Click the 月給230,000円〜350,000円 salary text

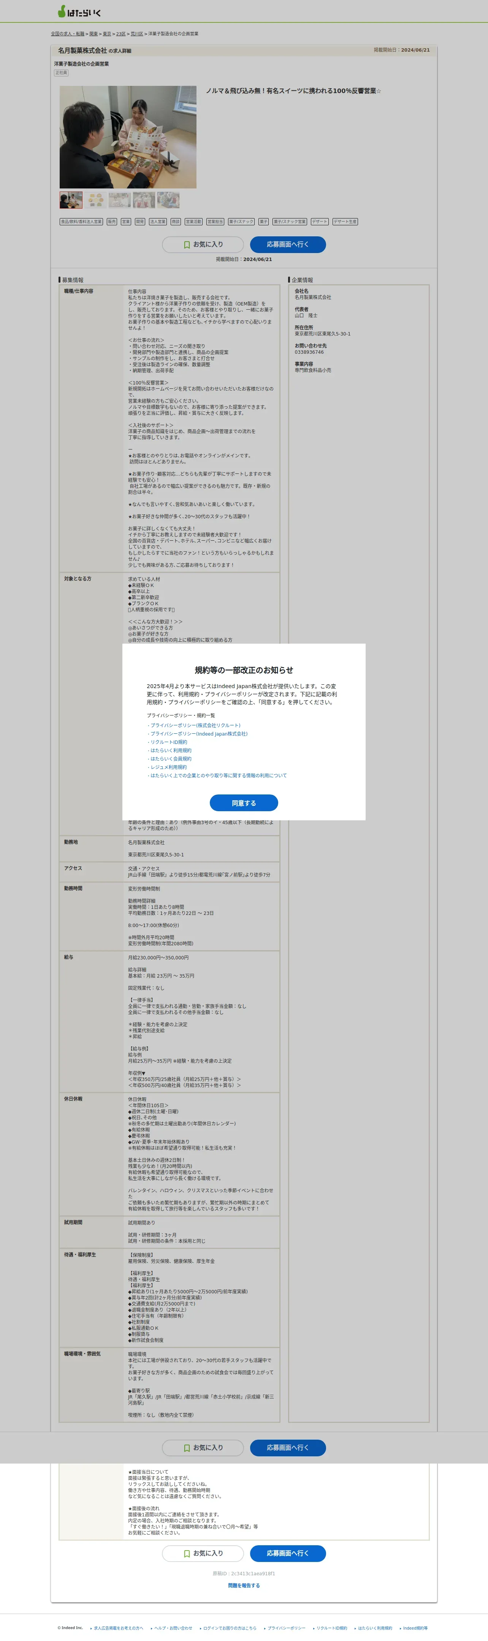(x=158, y=957)
